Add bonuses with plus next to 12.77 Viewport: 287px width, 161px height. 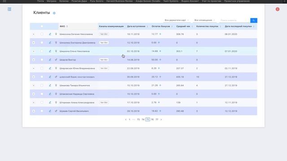[x=160, y=34]
